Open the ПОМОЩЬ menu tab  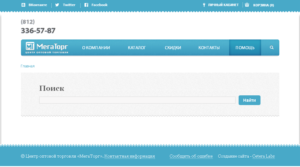coord(245,48)
